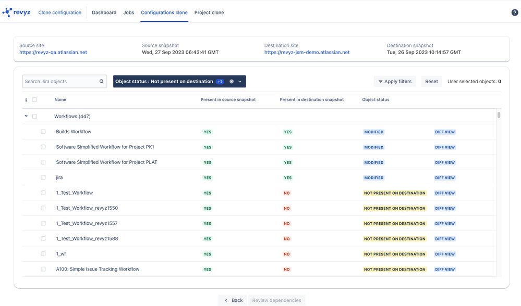Click the A100: Simple Issue Tracking Workflow name
The height and width of the screenshot is (306, 521).
98,269
